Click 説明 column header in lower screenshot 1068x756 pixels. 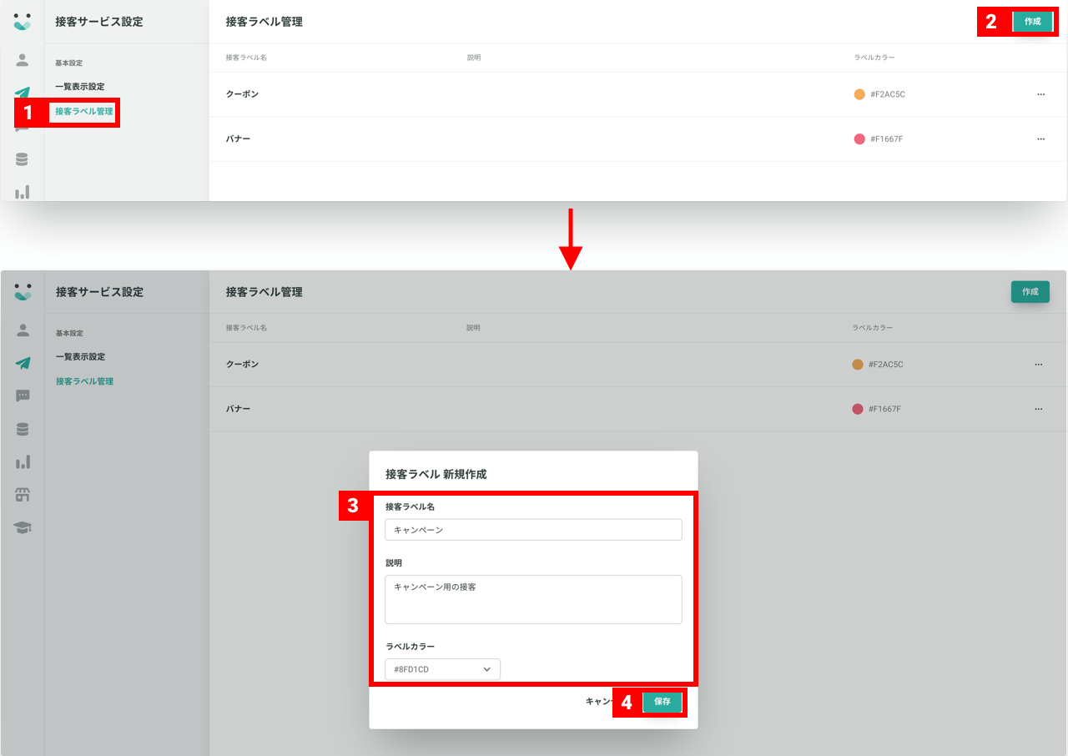pyautogui.click(x=473, y=328)
